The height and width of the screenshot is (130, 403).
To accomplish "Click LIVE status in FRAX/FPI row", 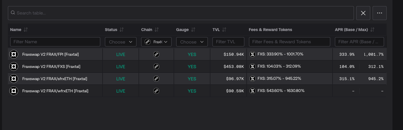I will (x=121, y=54).
